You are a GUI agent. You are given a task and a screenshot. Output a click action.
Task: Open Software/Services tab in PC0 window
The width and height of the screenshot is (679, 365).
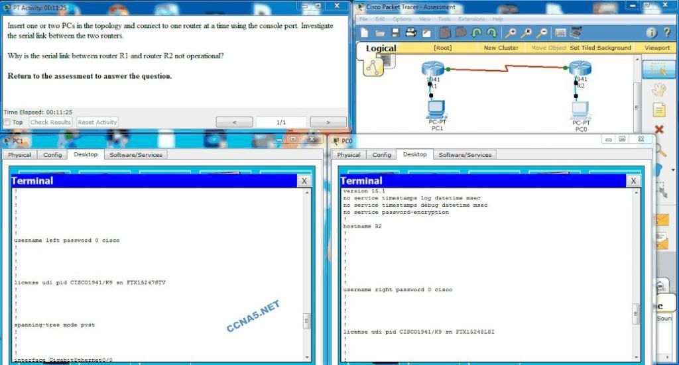465,155
